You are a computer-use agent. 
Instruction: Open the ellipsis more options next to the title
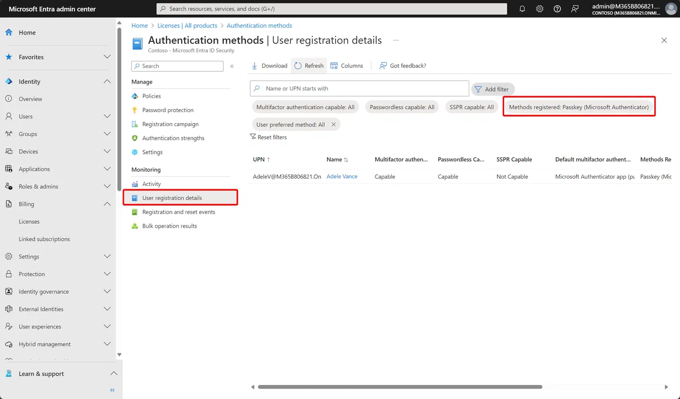396,40
